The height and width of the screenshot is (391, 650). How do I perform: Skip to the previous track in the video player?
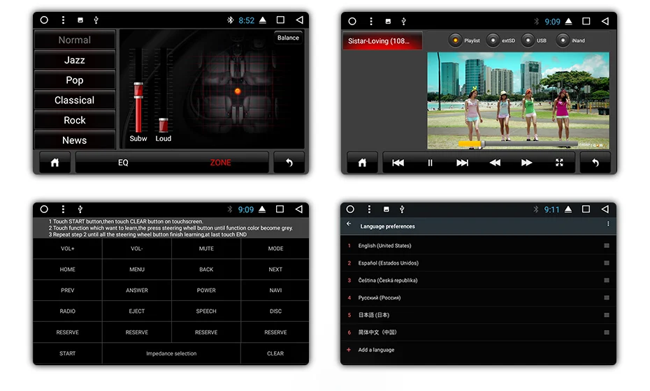(398, 163)
